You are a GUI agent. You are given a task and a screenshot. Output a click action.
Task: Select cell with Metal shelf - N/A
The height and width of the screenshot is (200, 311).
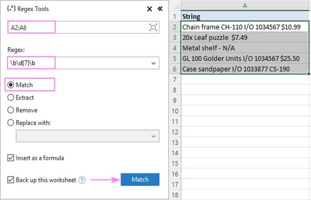coord(245,48)
